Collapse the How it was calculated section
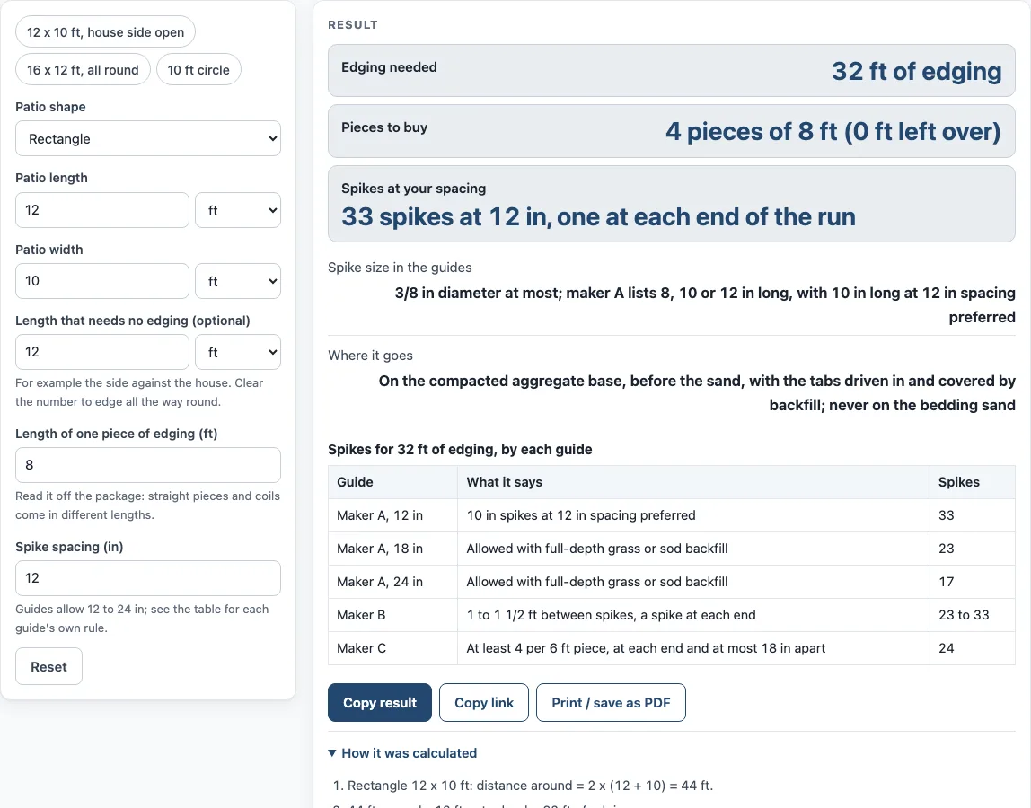 click(x=402, y=753)
